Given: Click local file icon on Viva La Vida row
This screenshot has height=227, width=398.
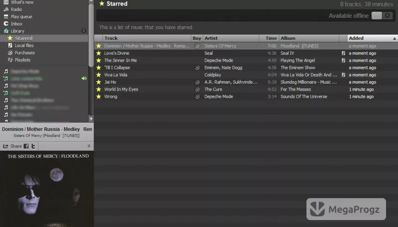Looking at the screenshot, I should tap(343, 75).
